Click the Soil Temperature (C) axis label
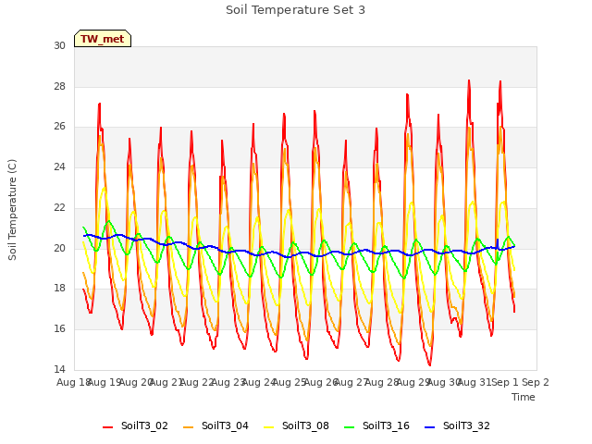This screenshot has height=444, width=592. 12,210
